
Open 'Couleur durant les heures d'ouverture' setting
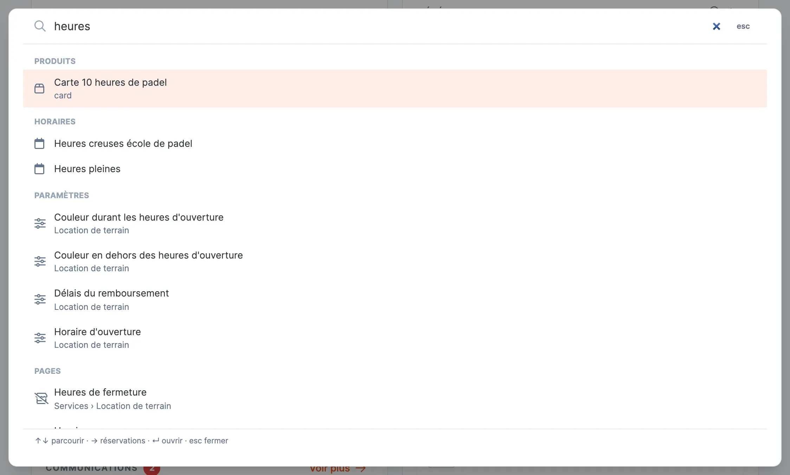coord(395,223)
